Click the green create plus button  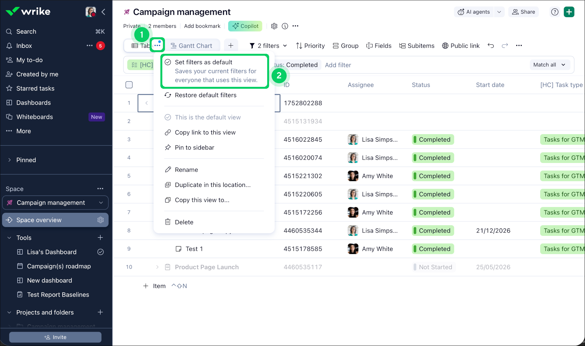click(x=569, y=12)
